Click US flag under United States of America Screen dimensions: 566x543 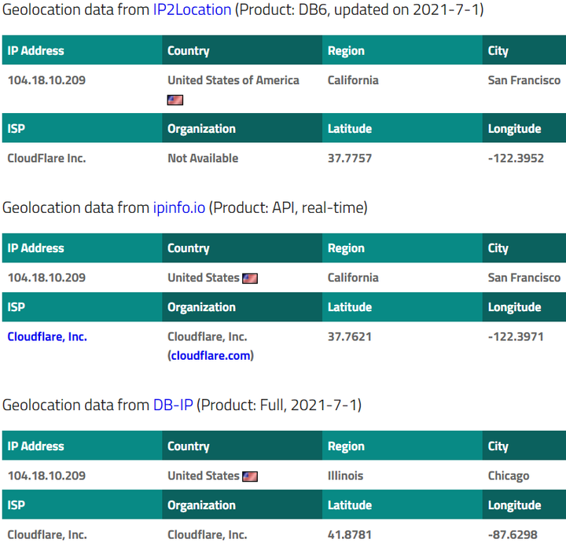175,100
